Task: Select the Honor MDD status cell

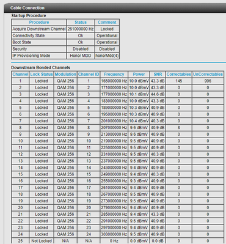Action: 81,56
